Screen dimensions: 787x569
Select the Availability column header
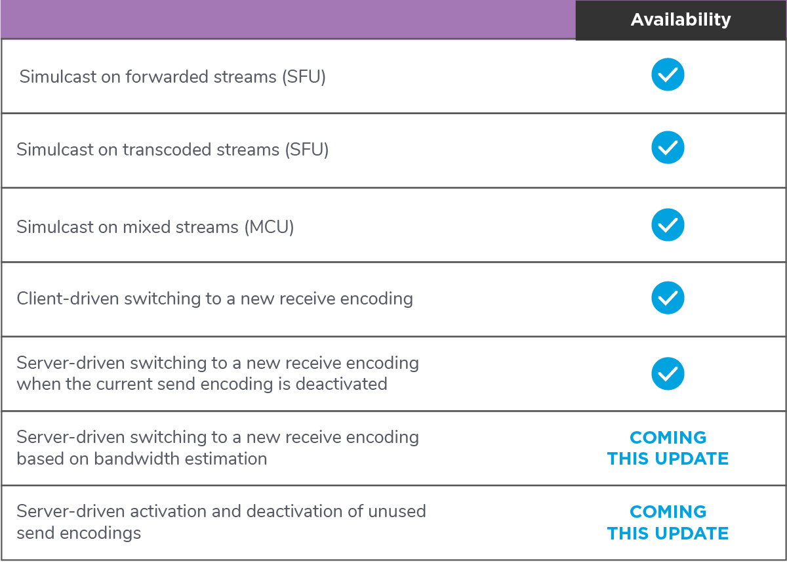[x=681, y=20]
